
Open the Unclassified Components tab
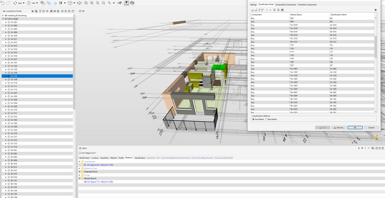point(286,5)
